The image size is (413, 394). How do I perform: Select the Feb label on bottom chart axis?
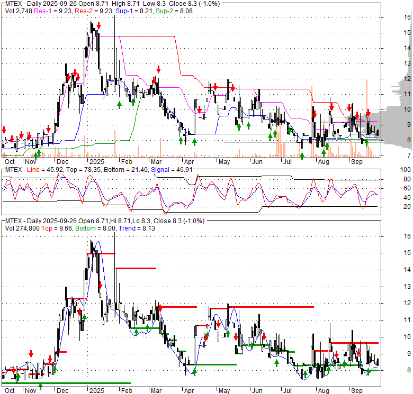pyautogui.click(x=127, y=391)
